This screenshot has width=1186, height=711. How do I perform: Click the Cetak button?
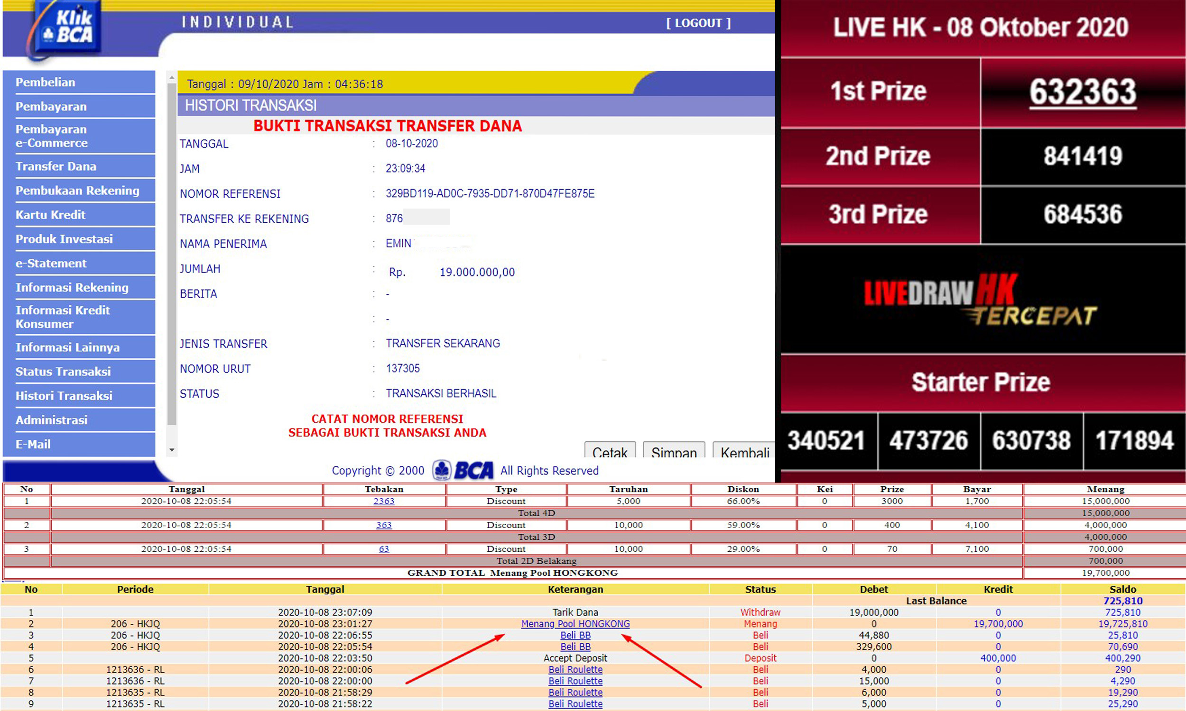(x=610, y=450)
